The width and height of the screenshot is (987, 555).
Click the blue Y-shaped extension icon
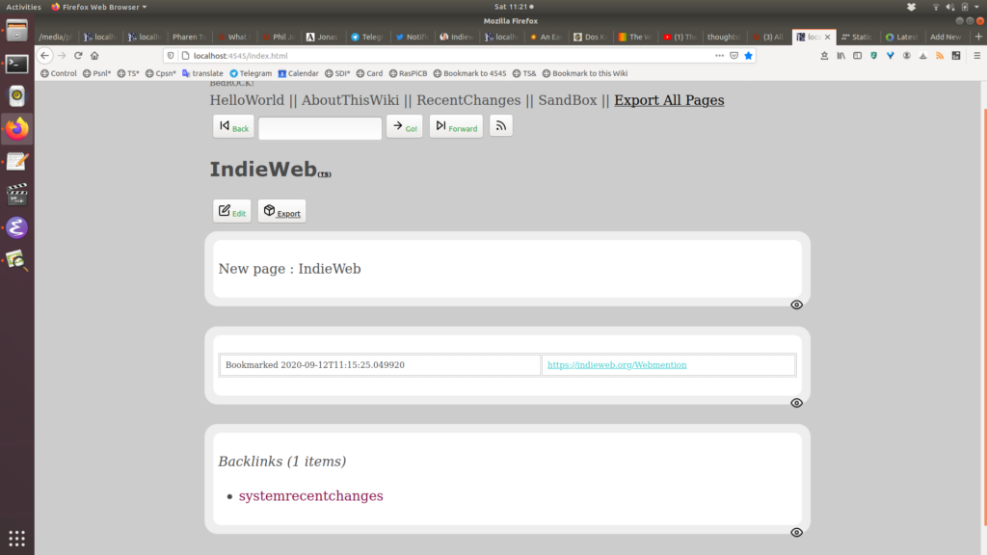point(890,55)
